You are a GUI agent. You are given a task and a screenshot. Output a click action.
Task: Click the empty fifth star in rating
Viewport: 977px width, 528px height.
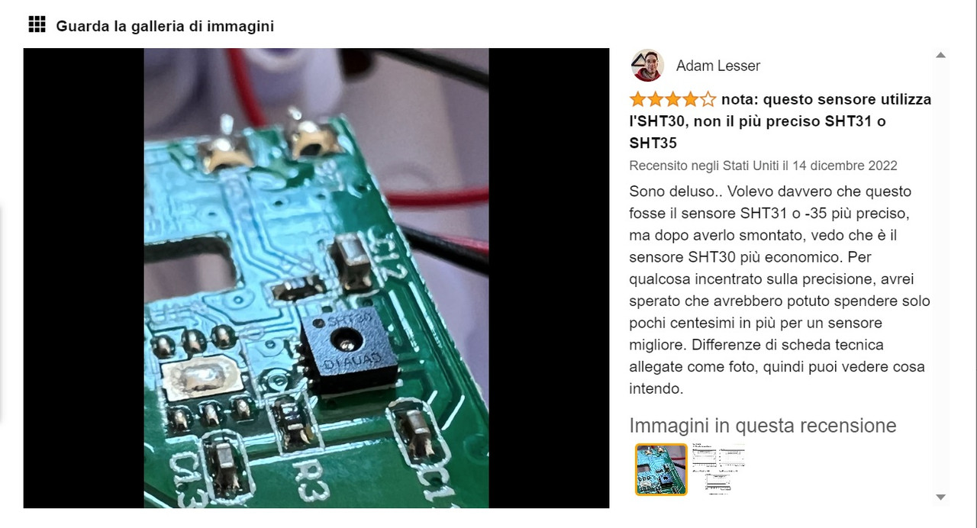tap(708, 99)
